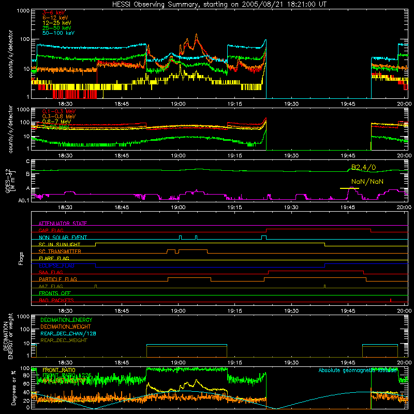Click the FRONT_RATIO legend label
The width and height of the screenshot is (414, 414).
(x=58, y=370)
